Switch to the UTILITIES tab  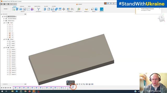point(54,6)
